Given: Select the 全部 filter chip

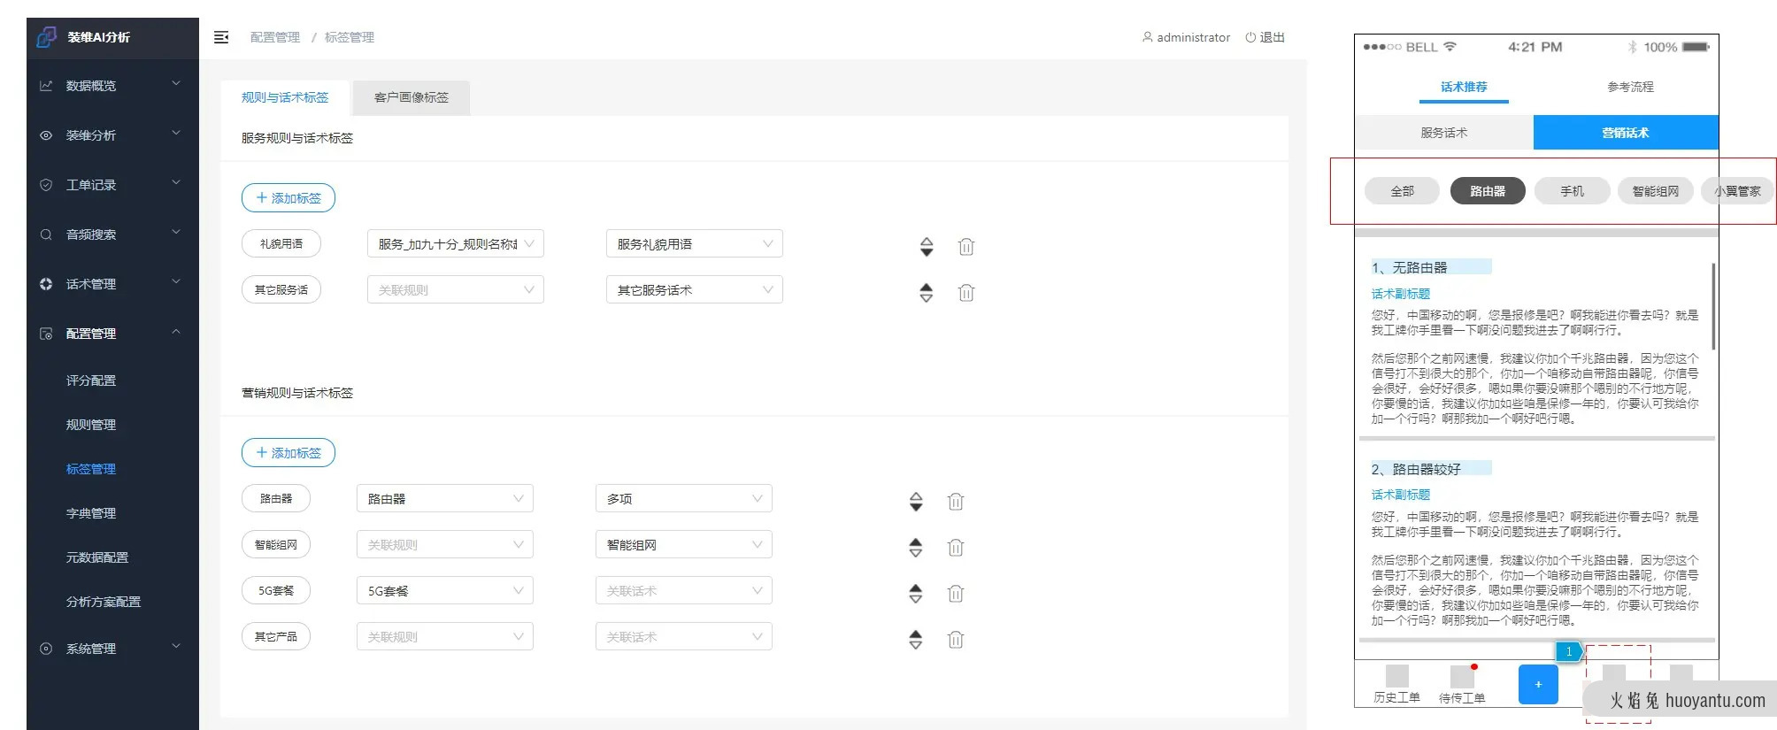Looking at the screenshot, I should (1403, 191).
